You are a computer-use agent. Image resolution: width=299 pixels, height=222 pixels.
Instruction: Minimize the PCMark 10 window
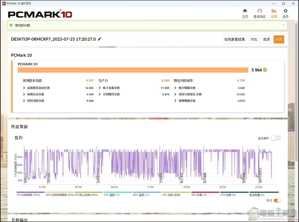pyautogui.click(x=274, y=3)
